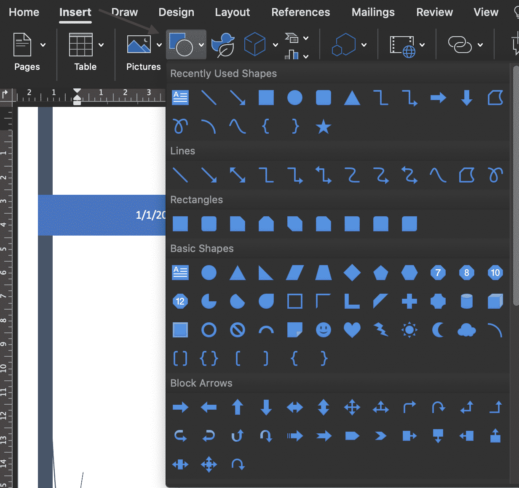This screenshot has height=488, width=519.
Task: Open the Icons gallery with the duck icon
Action: pyautogui.click(x=224, y=44)
